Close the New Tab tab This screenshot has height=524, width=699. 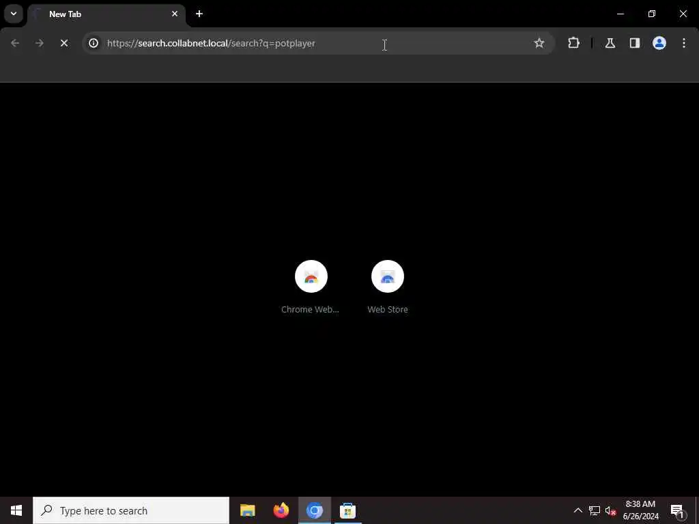point(175,14)
